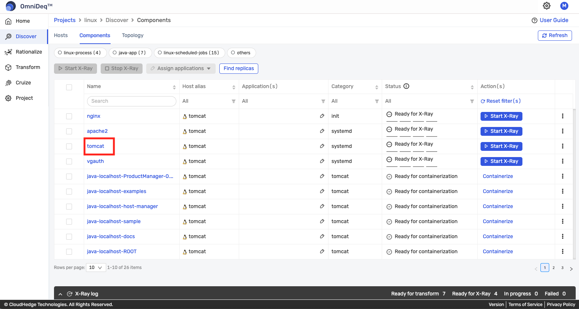Go to Cruize in the sidebar
The width and height of the screenshot is (579, 309).
(x=24, y=83)
